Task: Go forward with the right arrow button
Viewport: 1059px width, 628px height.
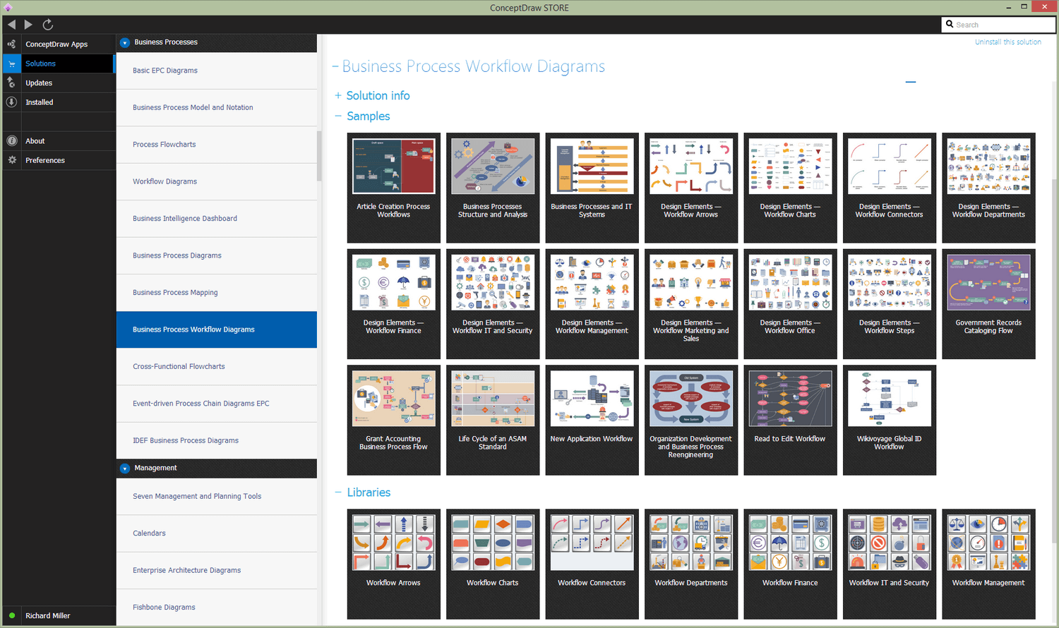Action: tap(28, 25)
